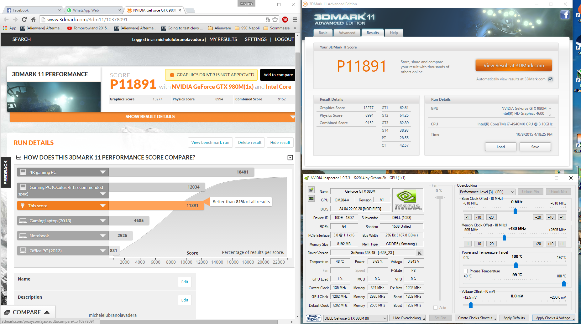Toggle the Auto fan checkbox
This screenshot has width=581, height=324.
[435, 308]
